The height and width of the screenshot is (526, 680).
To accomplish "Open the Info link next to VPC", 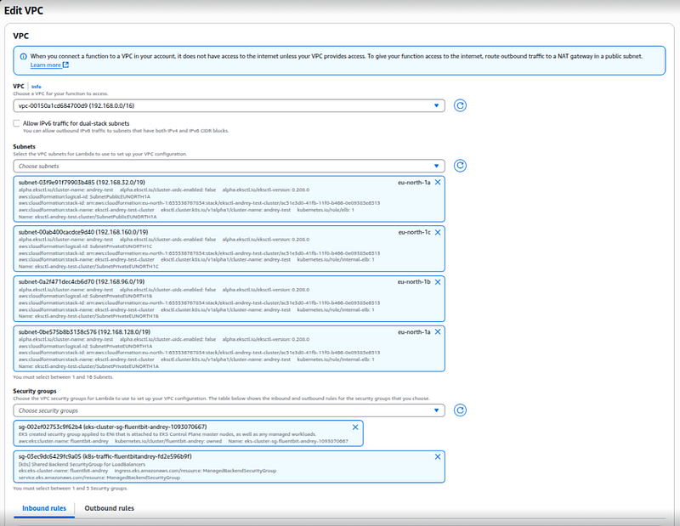I will point(36,87).
